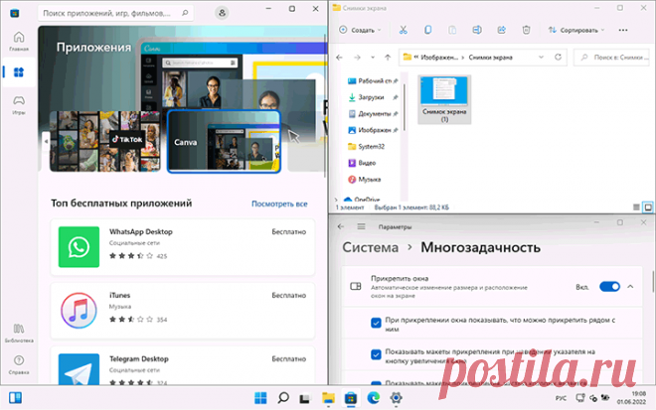Viewport: 656px width, 410px height.
Task: Click the delete (trash) icon in Explorer
Action: (527, 30)
